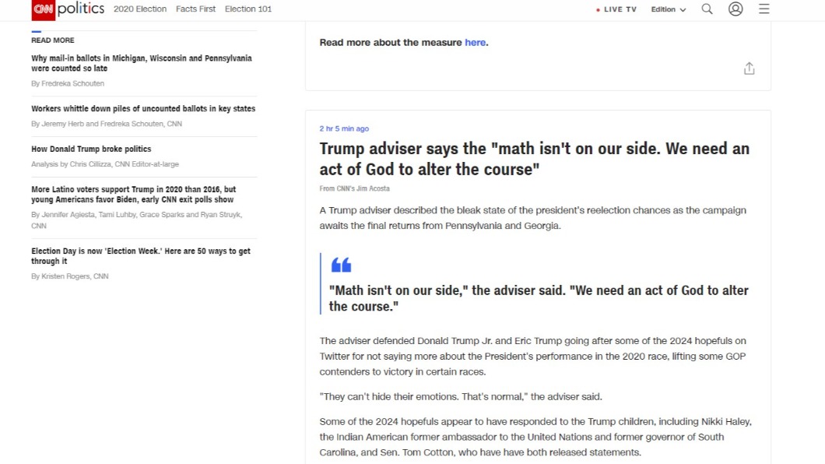Click the red Live TV indicator
The image size is (825, 464).
(x=616, y=9)
